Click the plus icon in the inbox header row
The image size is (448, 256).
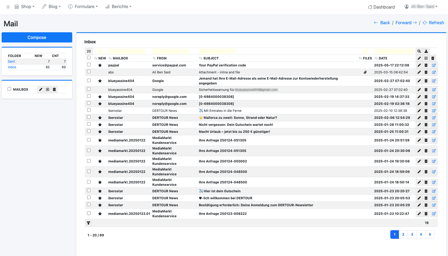426,58
